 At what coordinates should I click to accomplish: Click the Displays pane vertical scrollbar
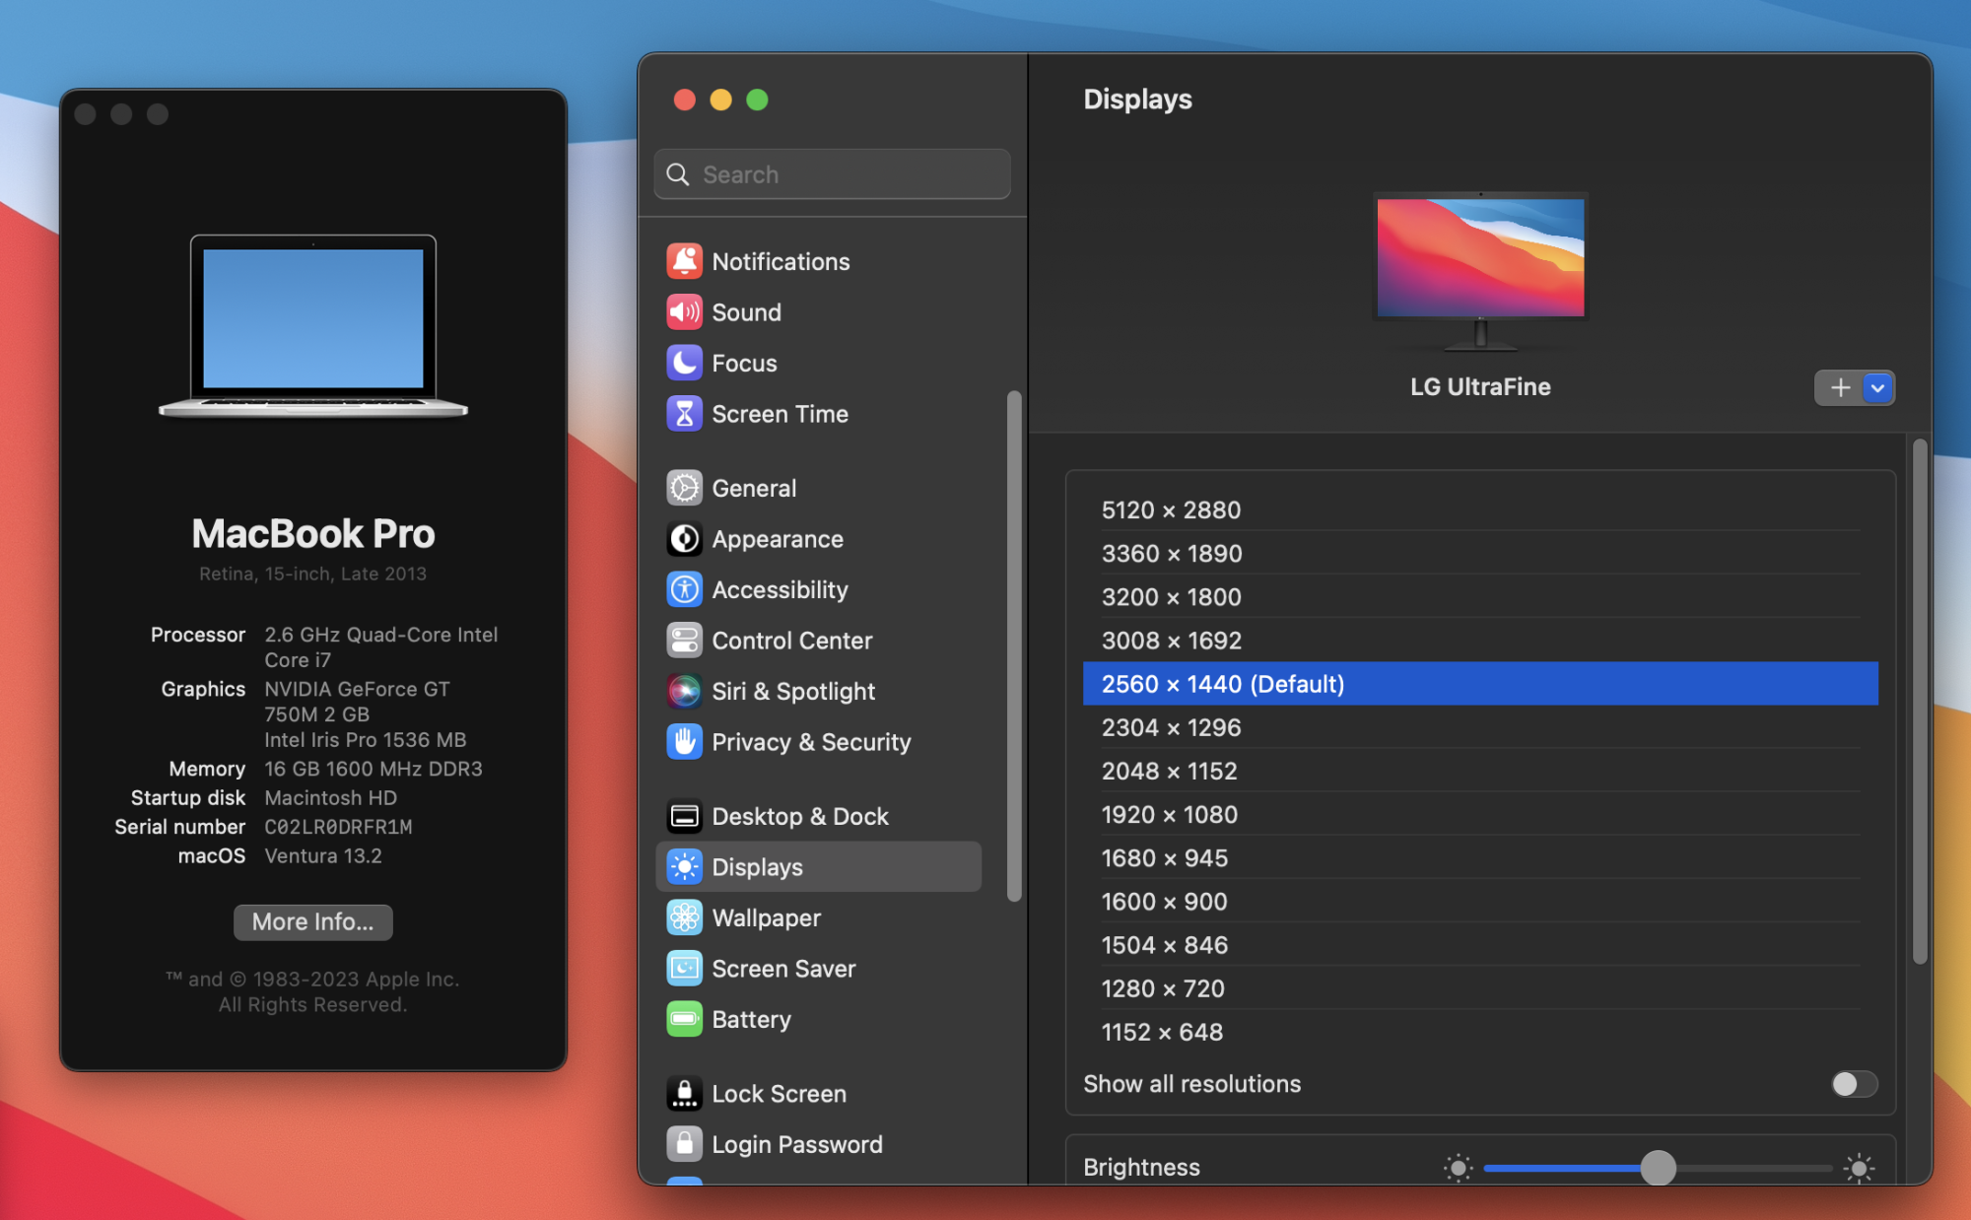point(1919,702)
